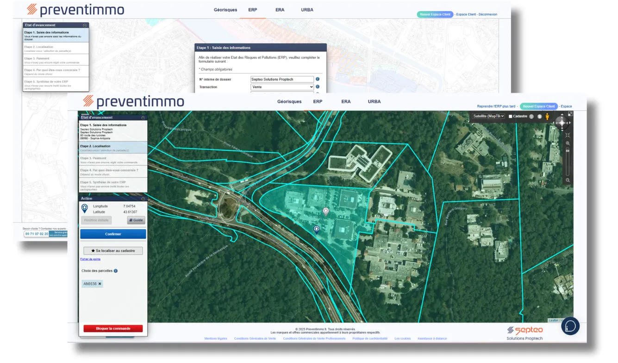Open Géorisques tab in front window
This screenshot has height=363, width=618.
[289, 101]
